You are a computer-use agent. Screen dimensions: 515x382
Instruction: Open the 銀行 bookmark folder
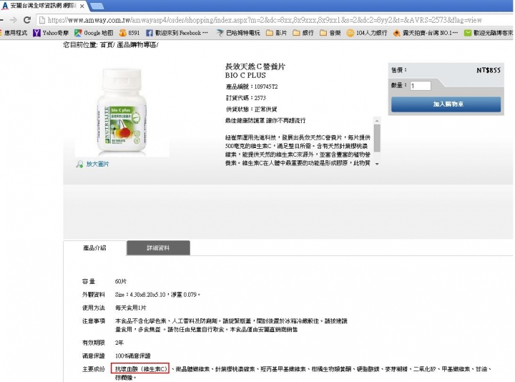(303, 33)
